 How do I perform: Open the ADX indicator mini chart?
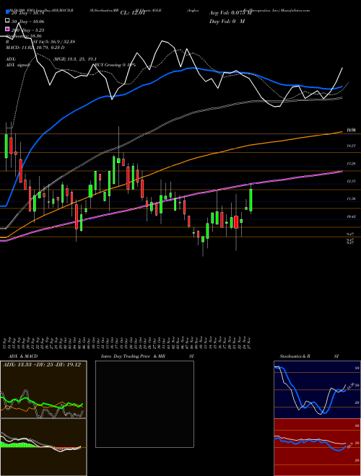coord(43,389)
